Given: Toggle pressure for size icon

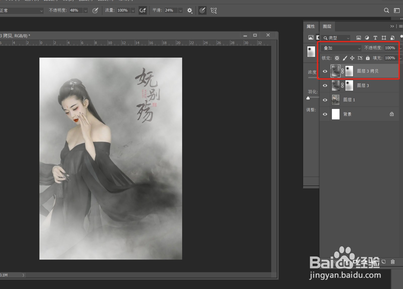Looking at the screenshot, I should coord(202,11).
